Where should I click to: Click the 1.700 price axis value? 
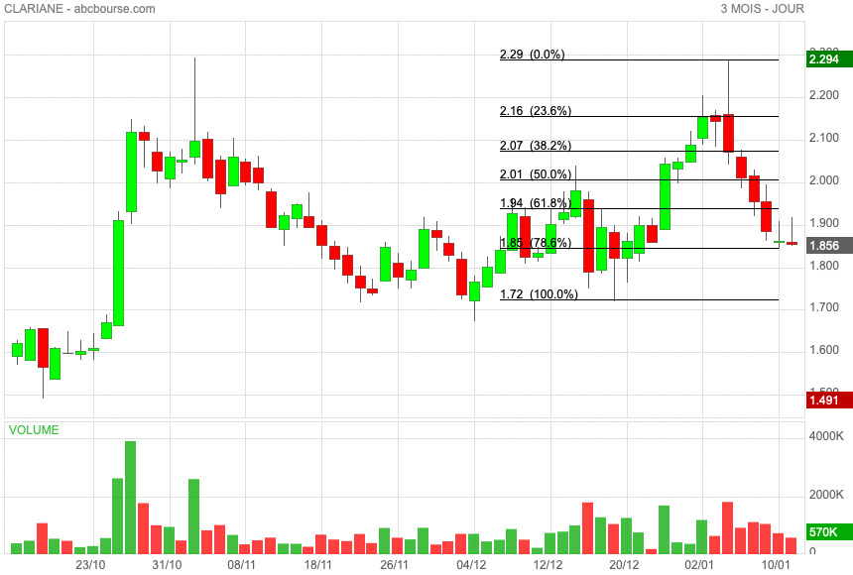tap(824, 308)
